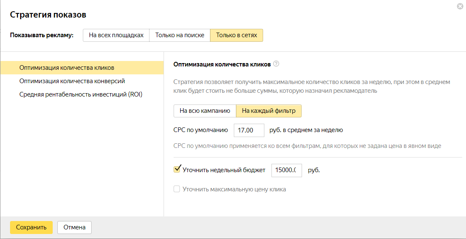
Task: Select the На каждый фильтр tab
Action: pos(269,111)
